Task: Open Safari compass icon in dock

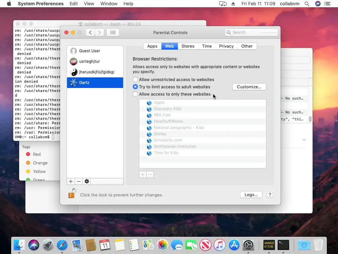Action: point(62,245)
